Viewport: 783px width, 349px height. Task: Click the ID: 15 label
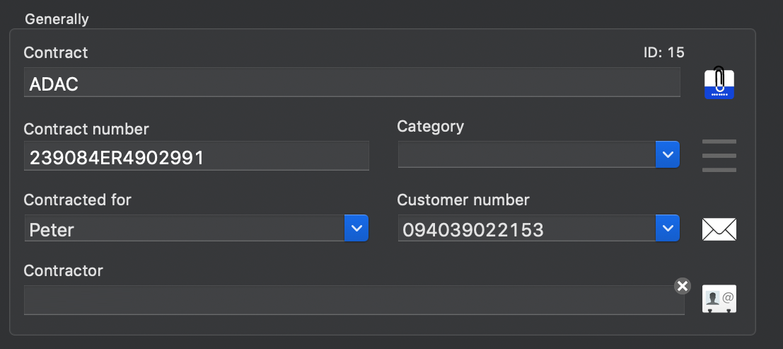coord(663,52)
